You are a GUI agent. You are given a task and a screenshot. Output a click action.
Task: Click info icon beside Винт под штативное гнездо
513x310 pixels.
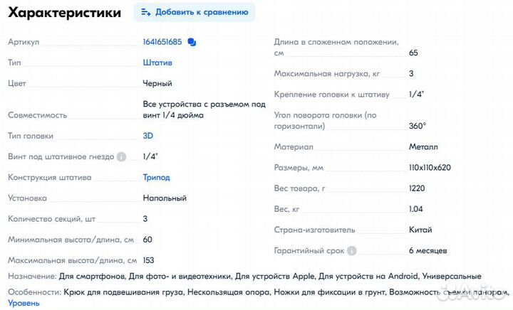(122, 157)
